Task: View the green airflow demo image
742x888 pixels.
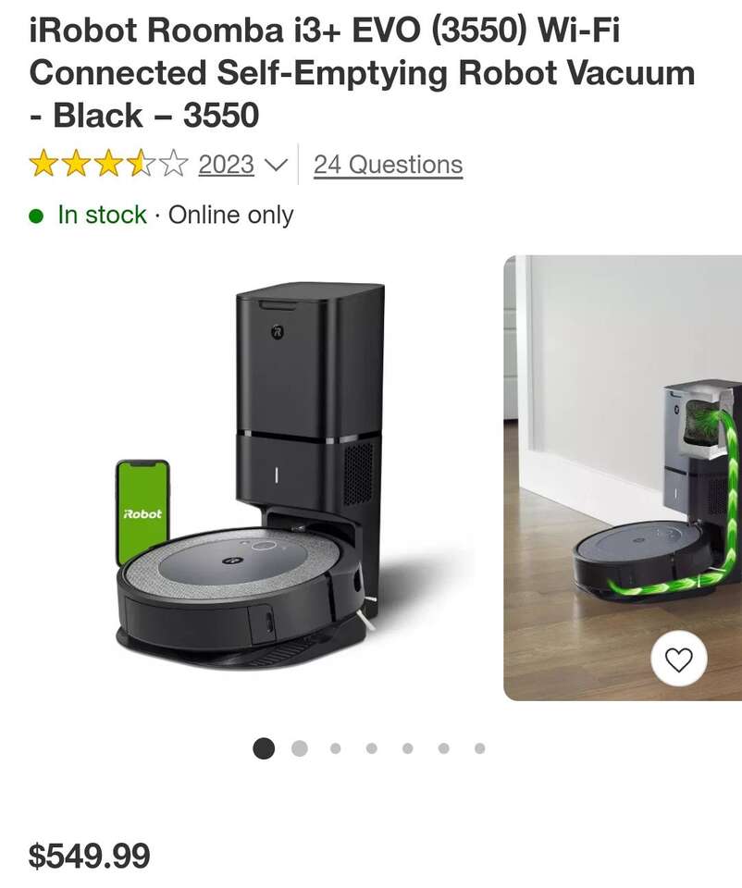Action: pyautogui.click(x=623, y=477)
